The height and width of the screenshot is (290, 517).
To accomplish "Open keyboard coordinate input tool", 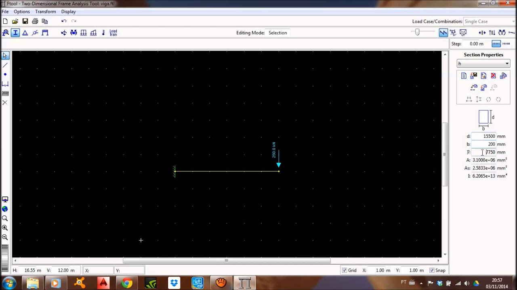I will [5, 93].
